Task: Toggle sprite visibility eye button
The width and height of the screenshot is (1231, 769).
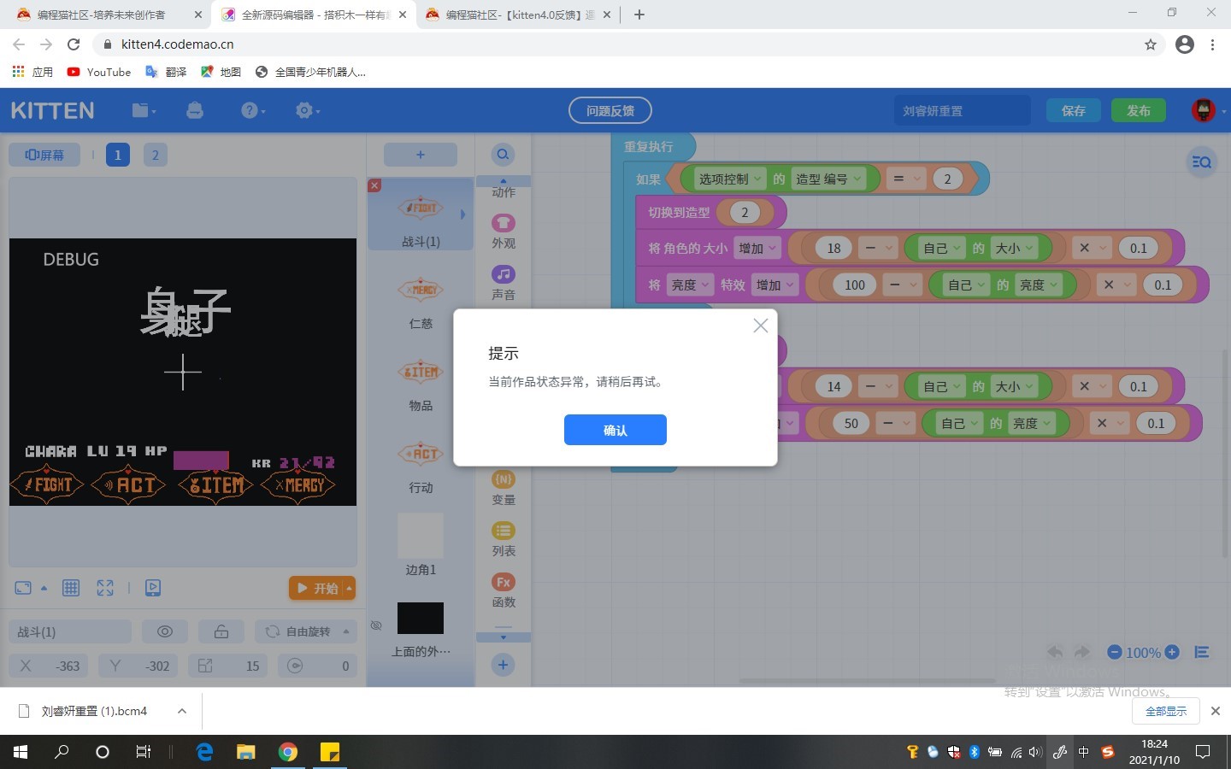Action: [x=165, y=631]
